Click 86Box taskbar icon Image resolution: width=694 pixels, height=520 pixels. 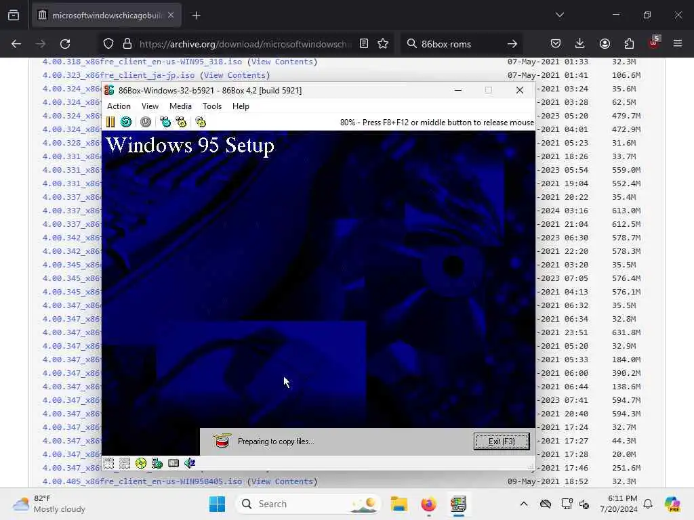(x=459, y=504)
